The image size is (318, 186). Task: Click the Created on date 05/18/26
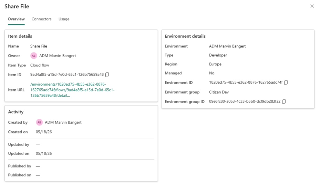pos(43,132)
